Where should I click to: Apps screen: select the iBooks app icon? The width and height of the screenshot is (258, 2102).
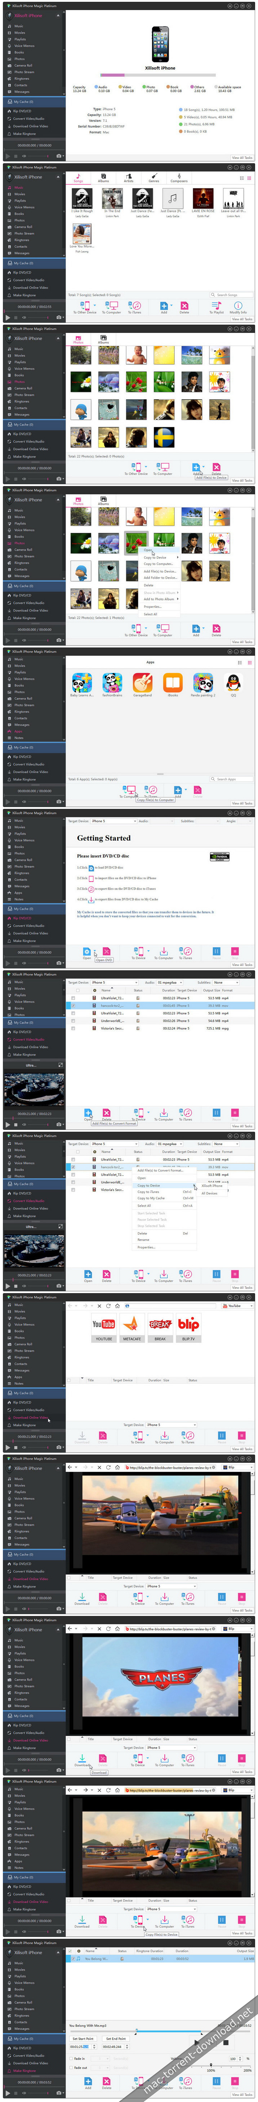172,683
